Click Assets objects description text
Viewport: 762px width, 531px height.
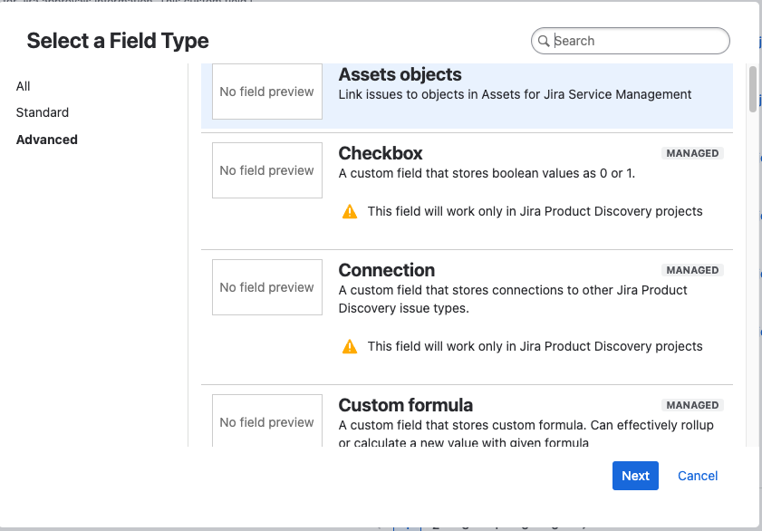pyautogui.click(x=515, y=94)
